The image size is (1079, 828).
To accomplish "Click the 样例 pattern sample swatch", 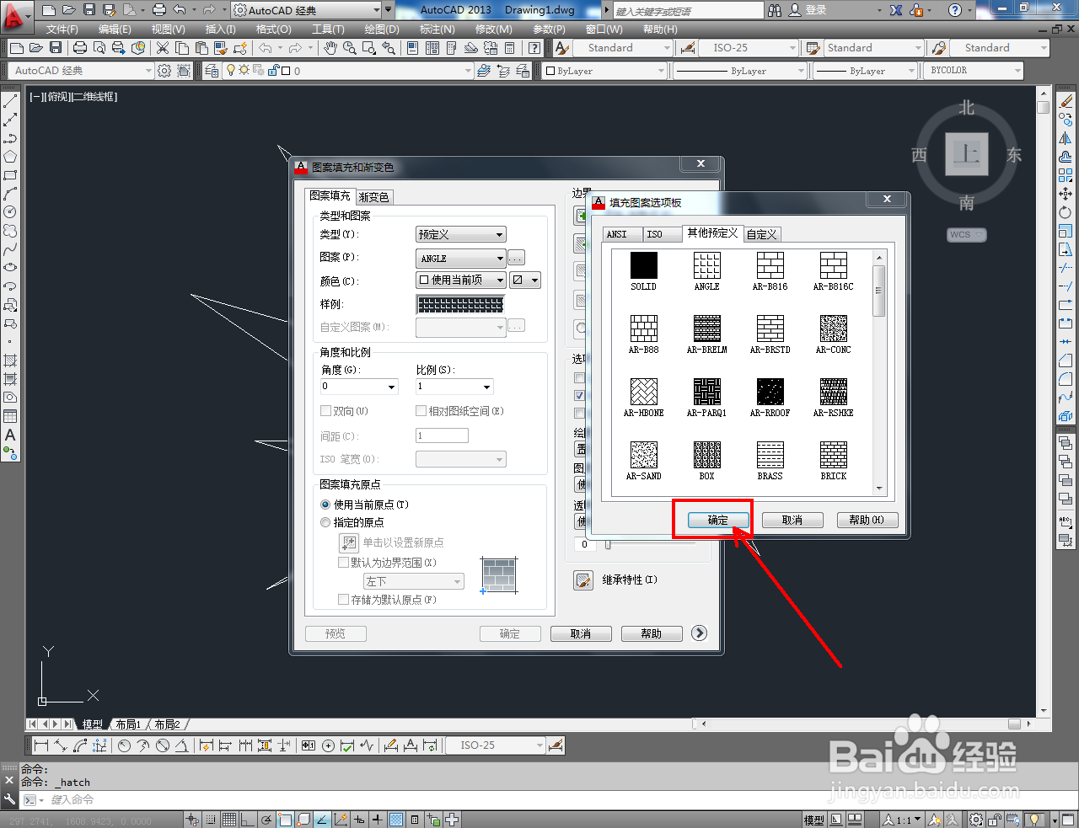I will (460, 304).
